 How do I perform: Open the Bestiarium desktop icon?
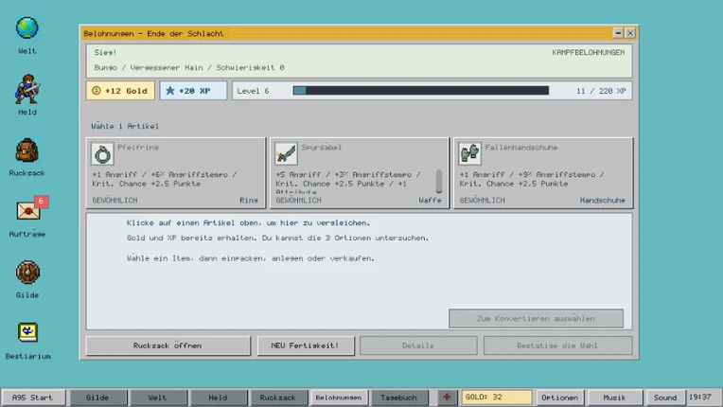tap(27, 332)
